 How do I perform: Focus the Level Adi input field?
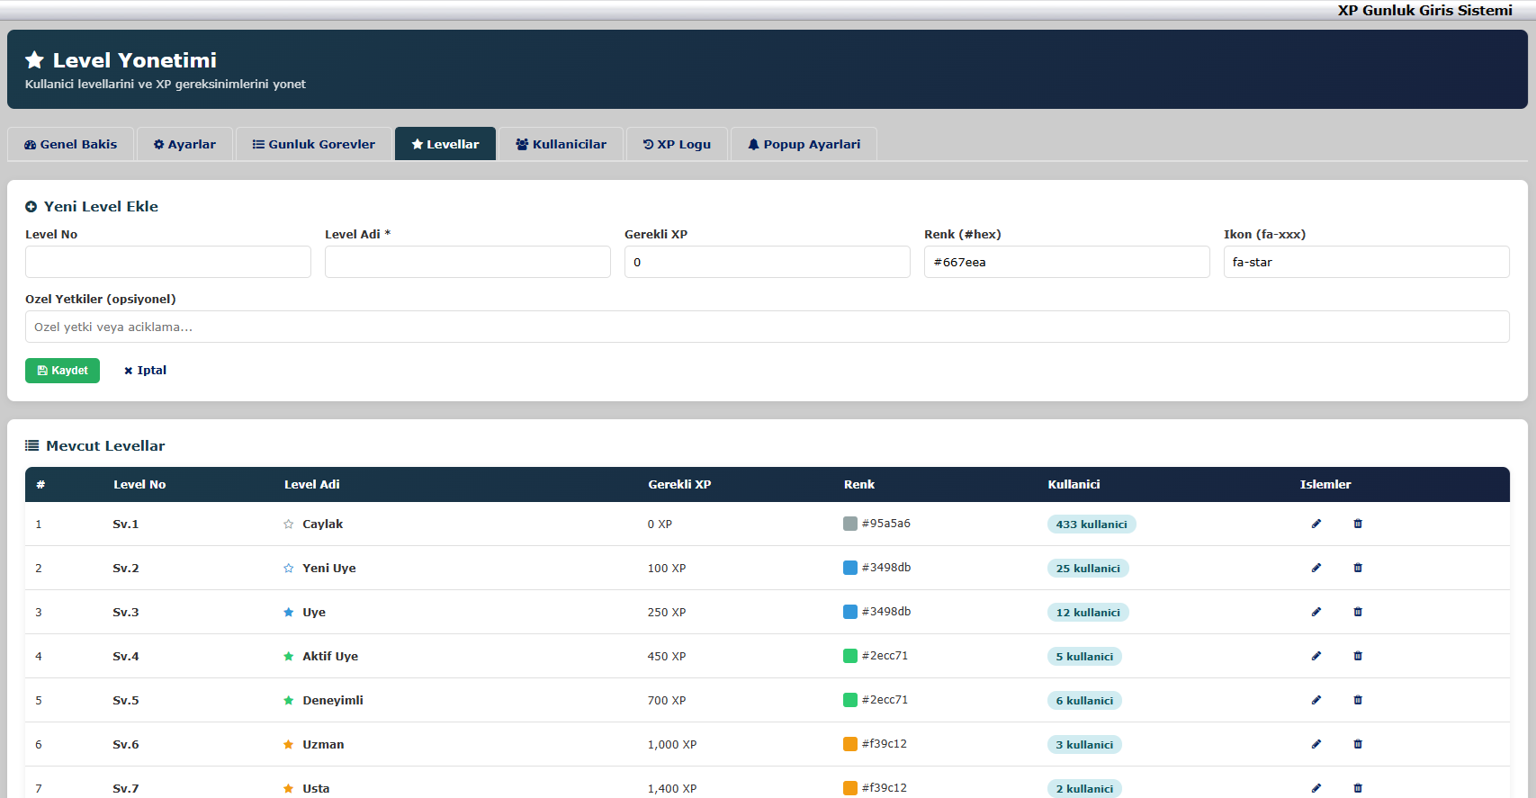[x=467, y=262]
